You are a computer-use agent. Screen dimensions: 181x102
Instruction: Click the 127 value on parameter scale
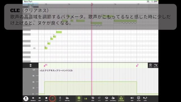tap(34, 70)
